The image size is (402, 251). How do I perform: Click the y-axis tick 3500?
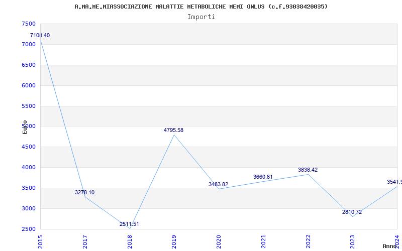29,188
